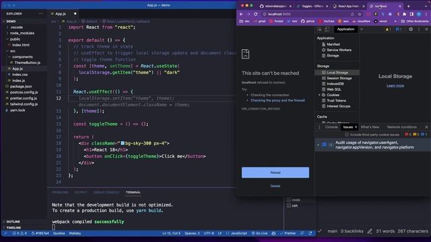Click the Details link on error page
The image size is (431, 242).
click(x=275, y=186)
